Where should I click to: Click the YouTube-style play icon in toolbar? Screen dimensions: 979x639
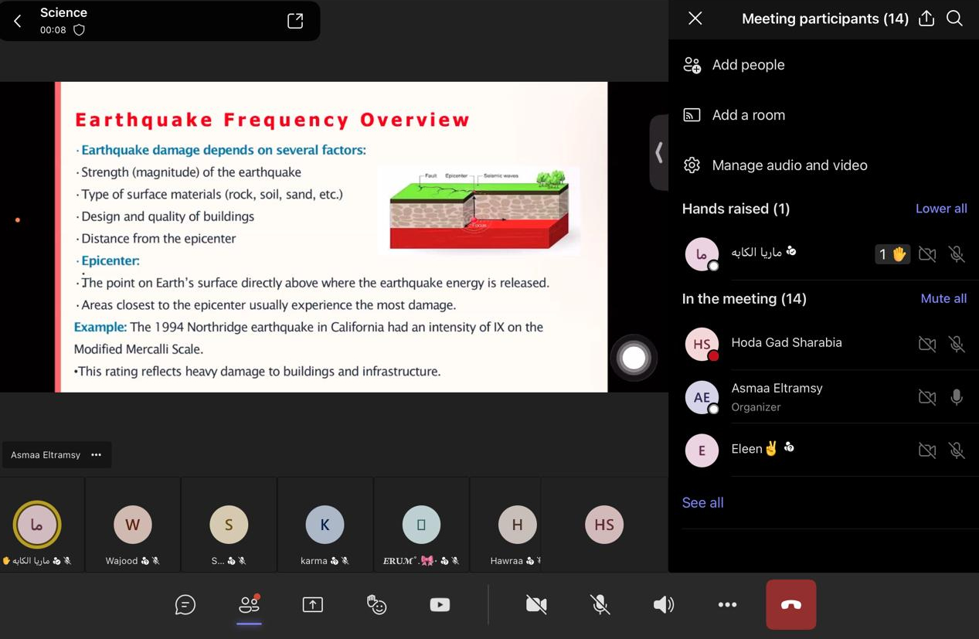[x=440, y=605]
